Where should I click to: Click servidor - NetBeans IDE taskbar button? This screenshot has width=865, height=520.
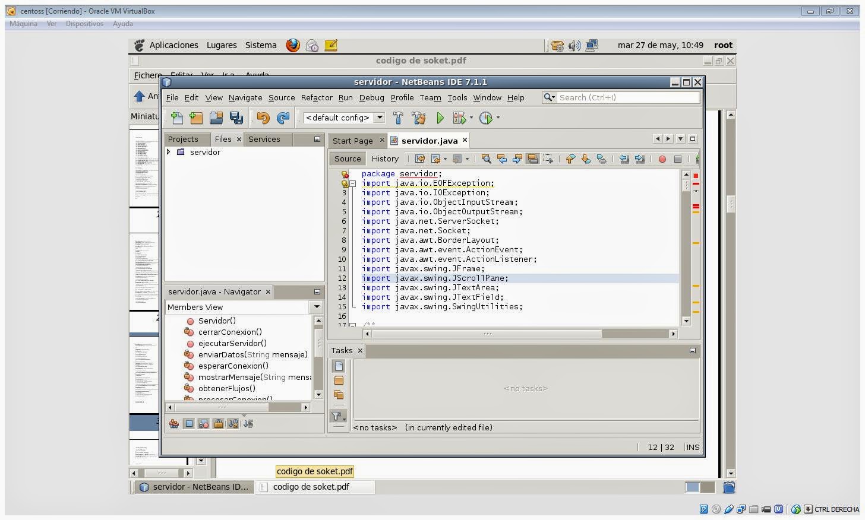tap(194, 487)
